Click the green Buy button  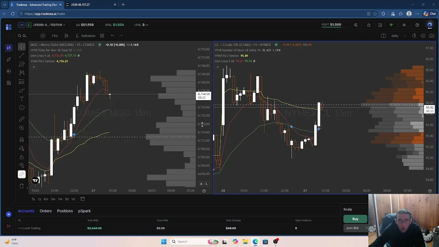[x=355, y=219]
